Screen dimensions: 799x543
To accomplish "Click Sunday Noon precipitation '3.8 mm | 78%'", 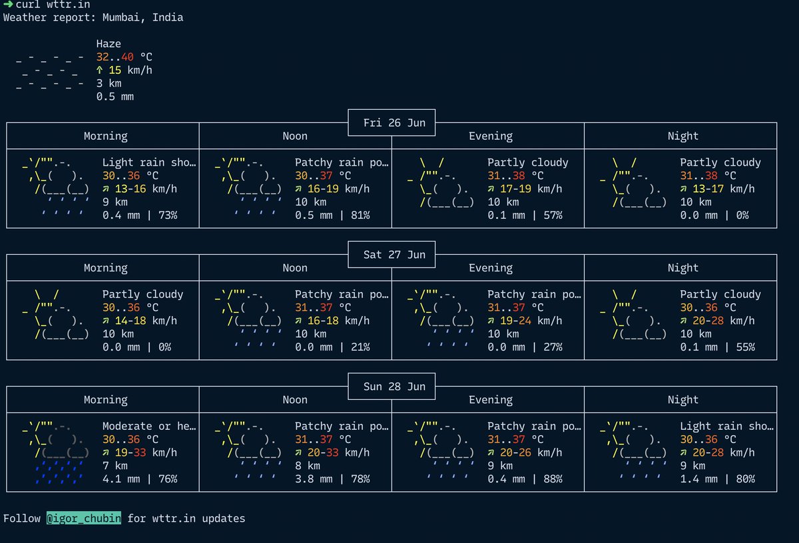I will (332, 478).
